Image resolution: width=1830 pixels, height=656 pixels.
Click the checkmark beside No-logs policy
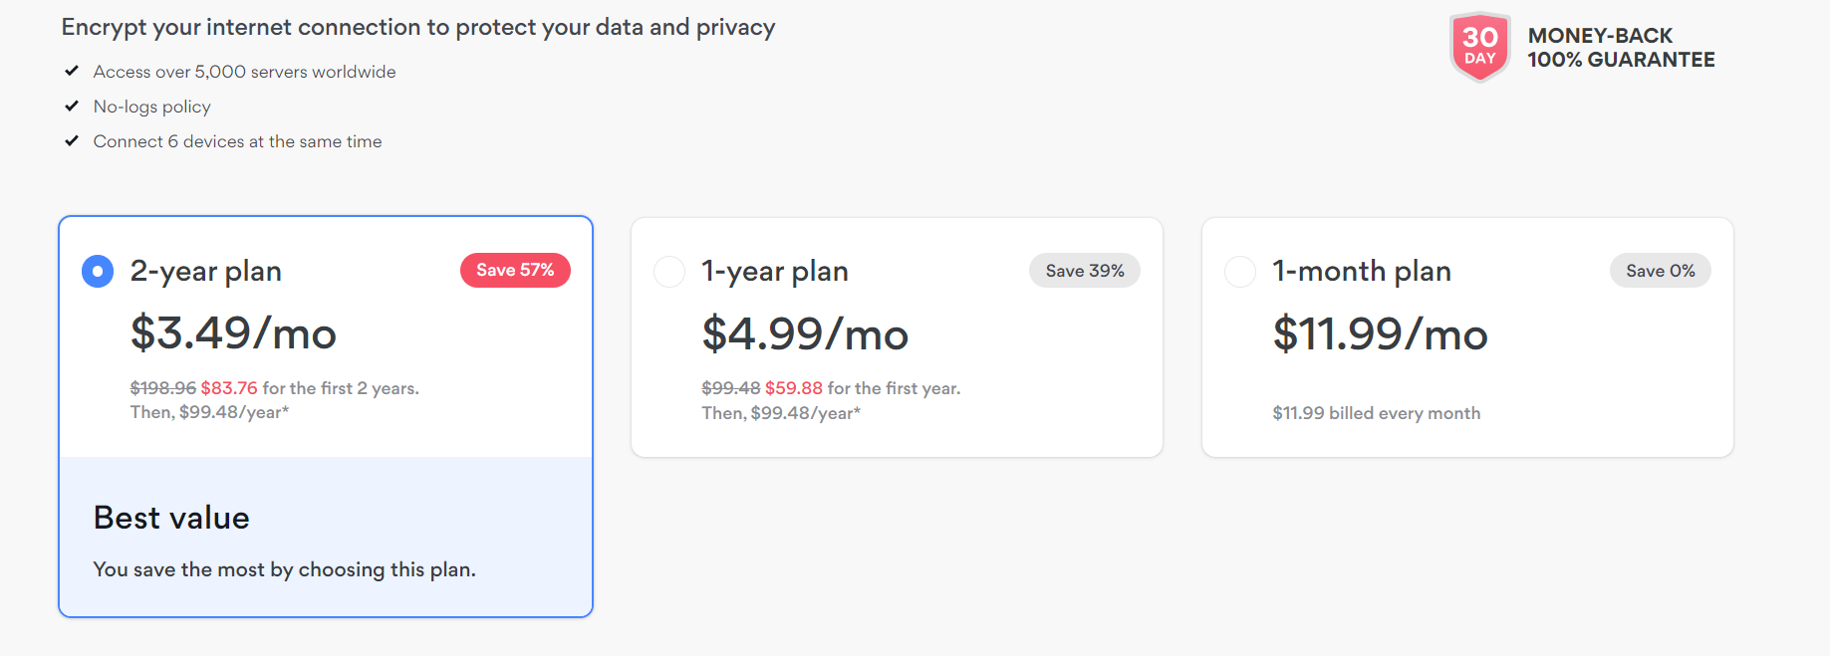pyautogui.click(x=72, y=106)
